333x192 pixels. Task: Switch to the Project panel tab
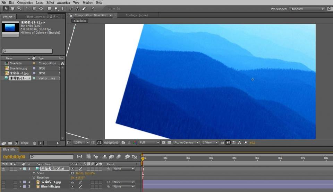[x=8, y=17]
